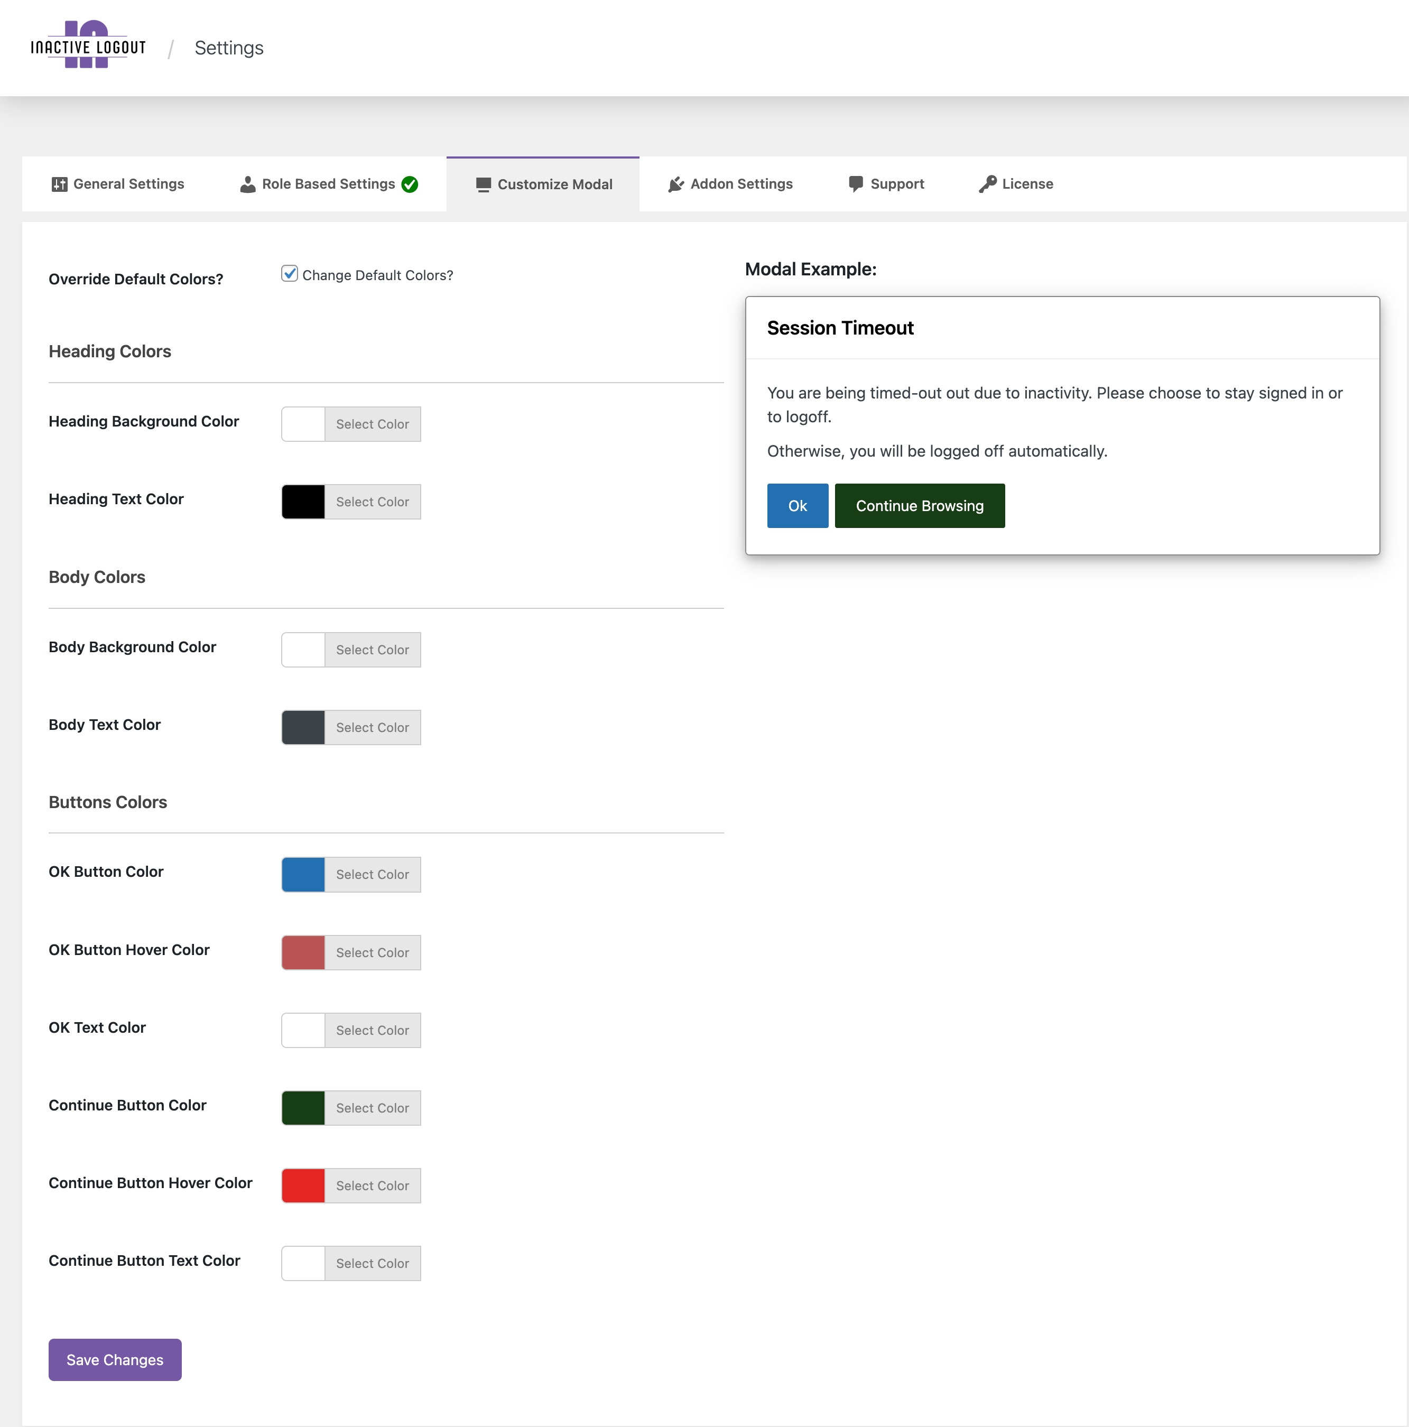Click the Override Default Colors? label
Image resolution: width=1409 pixels, height=1427 pixels.
[136, 279]
